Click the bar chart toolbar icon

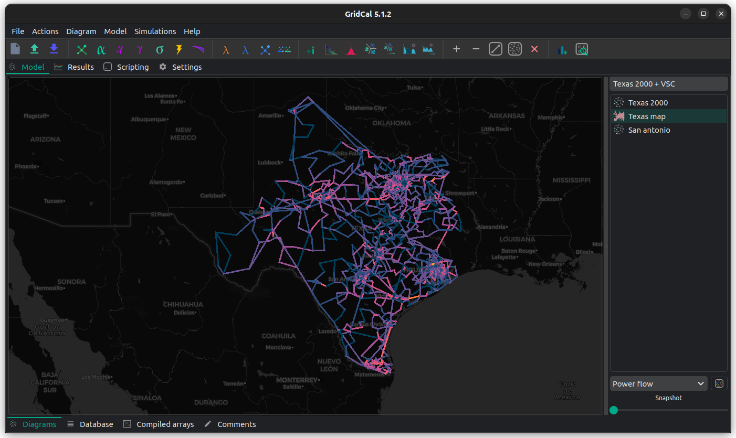562,50
